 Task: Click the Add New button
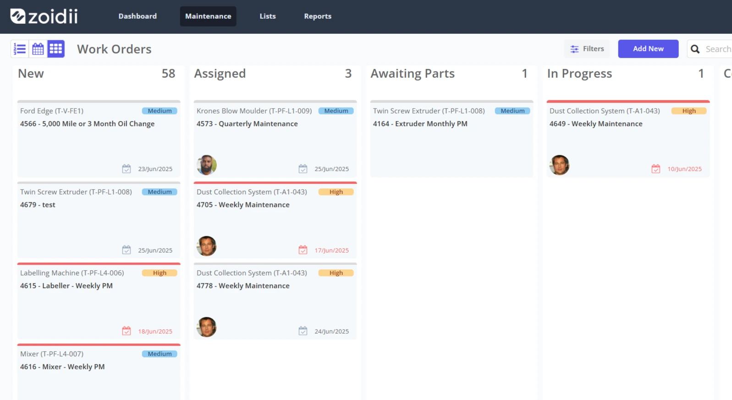[648, 49]
